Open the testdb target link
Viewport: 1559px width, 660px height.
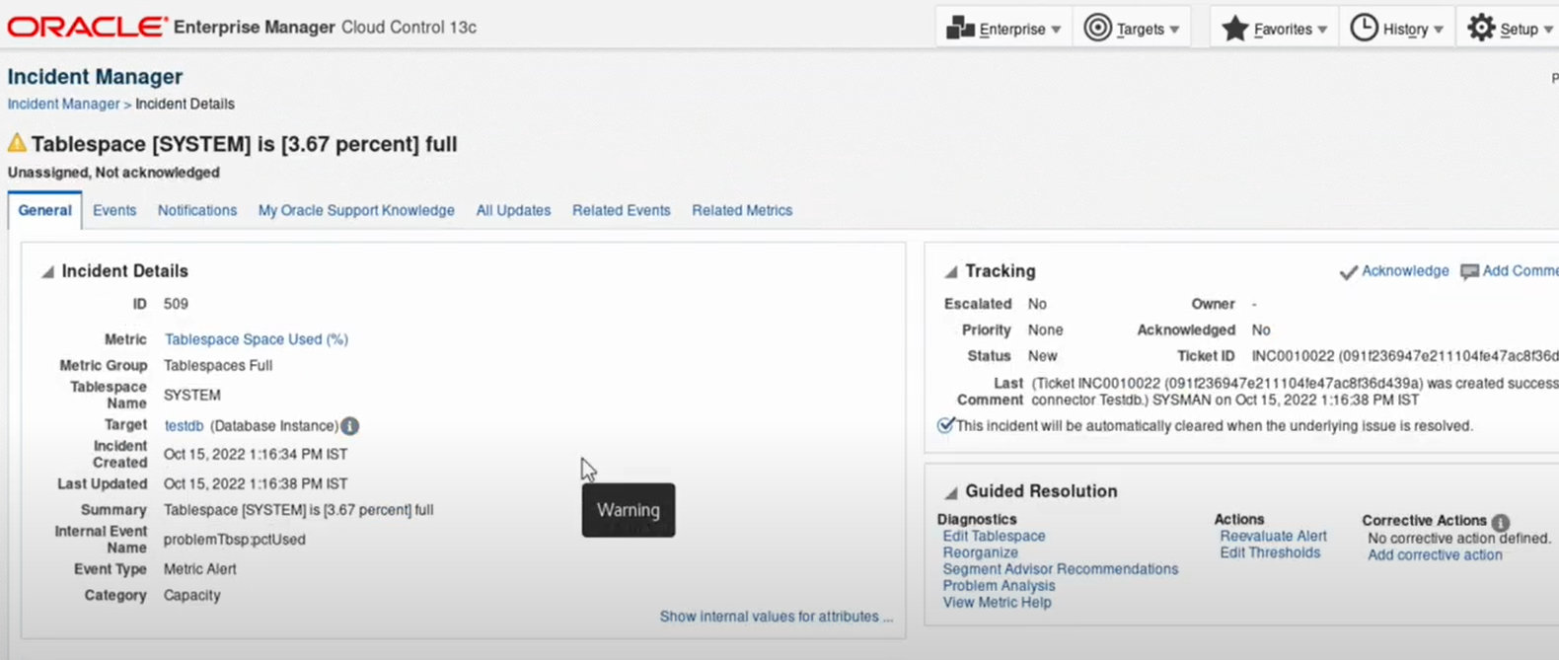coord(184,426)
